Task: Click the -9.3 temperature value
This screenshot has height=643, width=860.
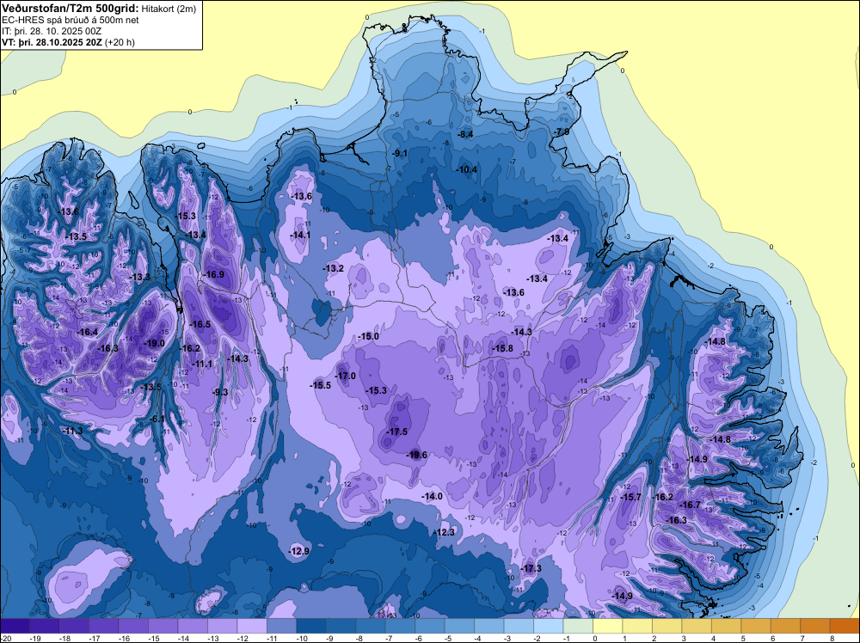Action: click(220, 392)
